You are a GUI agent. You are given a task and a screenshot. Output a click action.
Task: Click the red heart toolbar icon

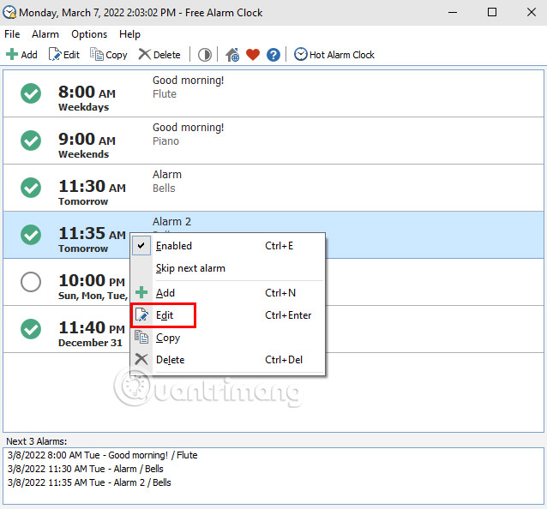253,55
